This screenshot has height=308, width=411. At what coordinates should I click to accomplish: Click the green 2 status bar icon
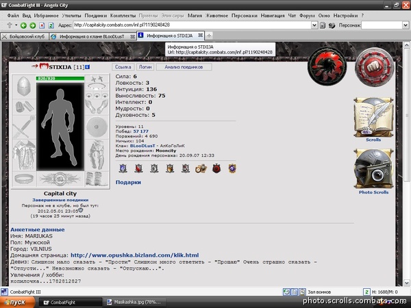tap(366, 292)
